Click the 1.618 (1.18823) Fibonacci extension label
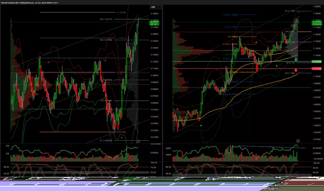The image size is (324, 191). pyautogui.click(x=240, y=15)
